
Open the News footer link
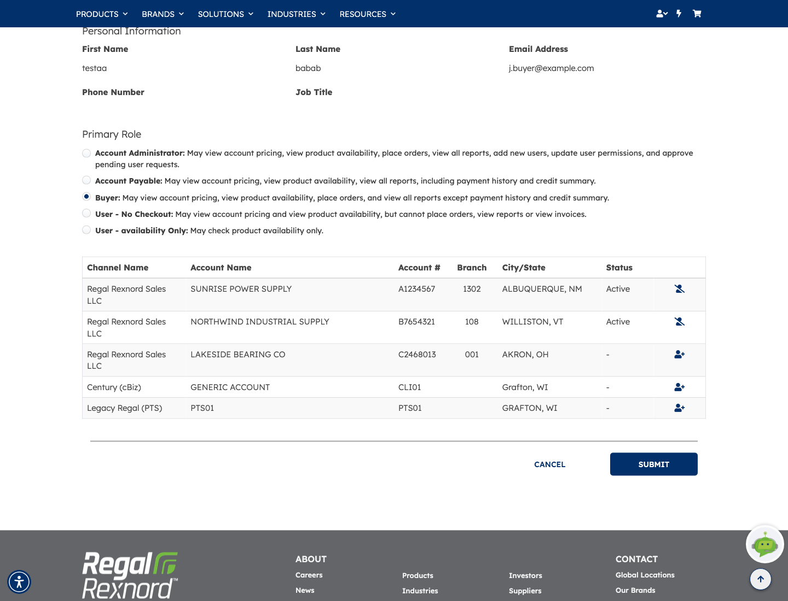click(x=305, y=590)
